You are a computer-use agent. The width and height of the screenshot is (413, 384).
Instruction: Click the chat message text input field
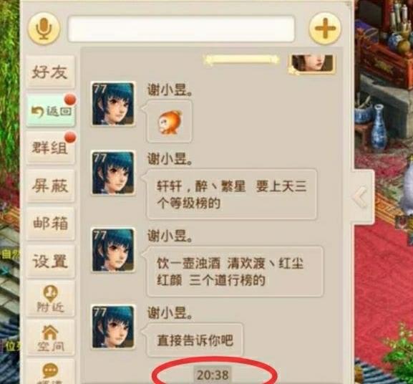[181, 29]
